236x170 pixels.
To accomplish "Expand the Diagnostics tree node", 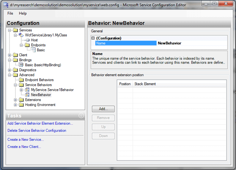I will click(x=9, y=70).
